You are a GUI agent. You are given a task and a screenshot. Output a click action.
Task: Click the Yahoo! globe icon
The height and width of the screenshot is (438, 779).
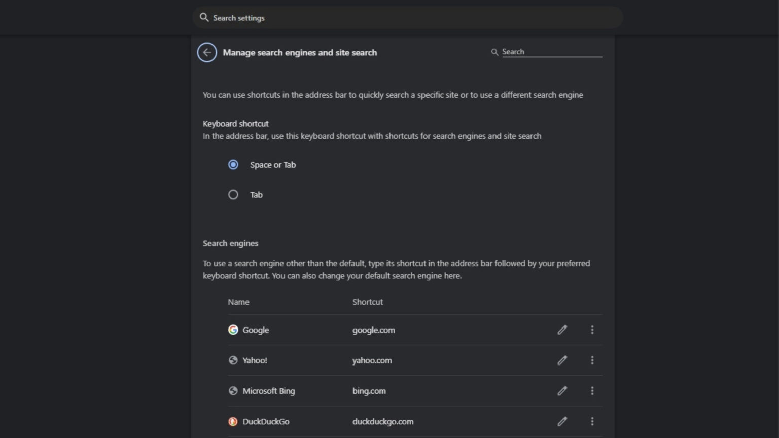[233, 360]
